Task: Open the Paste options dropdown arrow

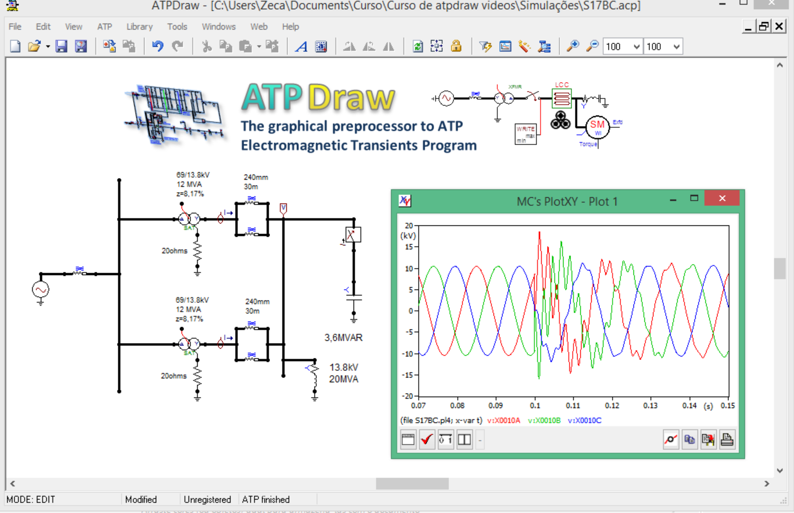Action: click(x=260, y=46)
